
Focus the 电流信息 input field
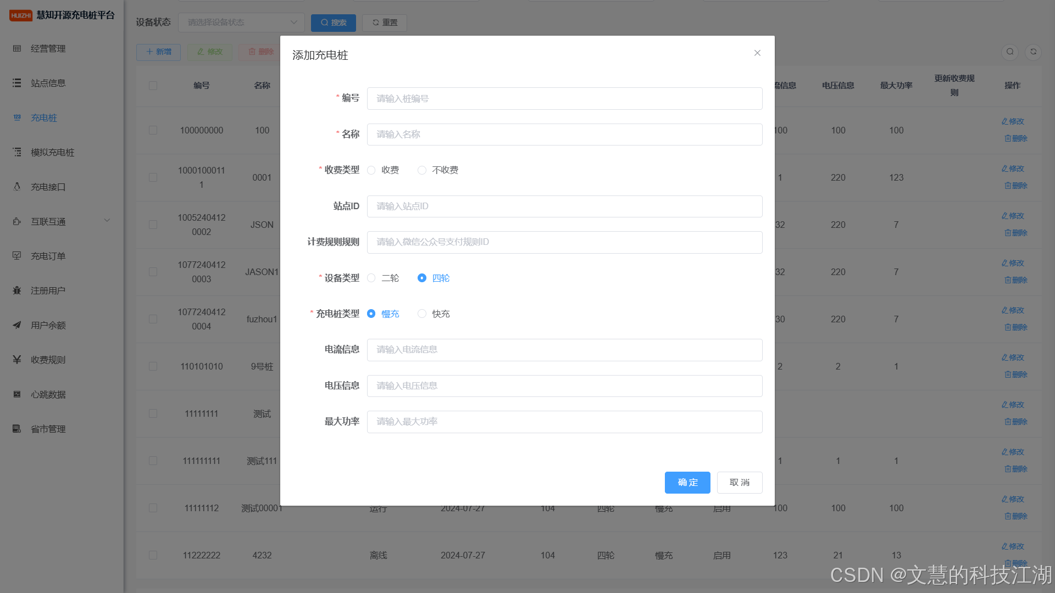click(x=564, y=350)
